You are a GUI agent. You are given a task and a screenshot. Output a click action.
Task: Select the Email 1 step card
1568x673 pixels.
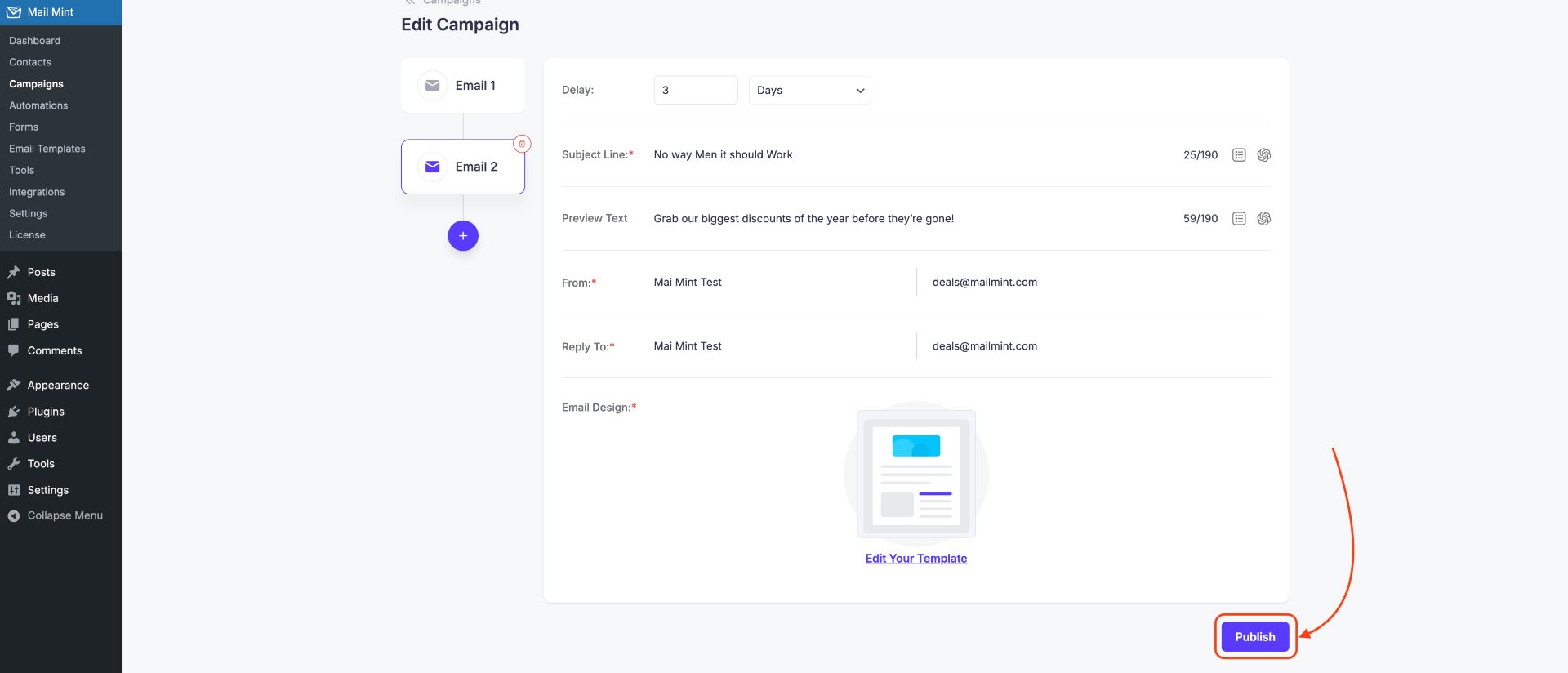463,86
